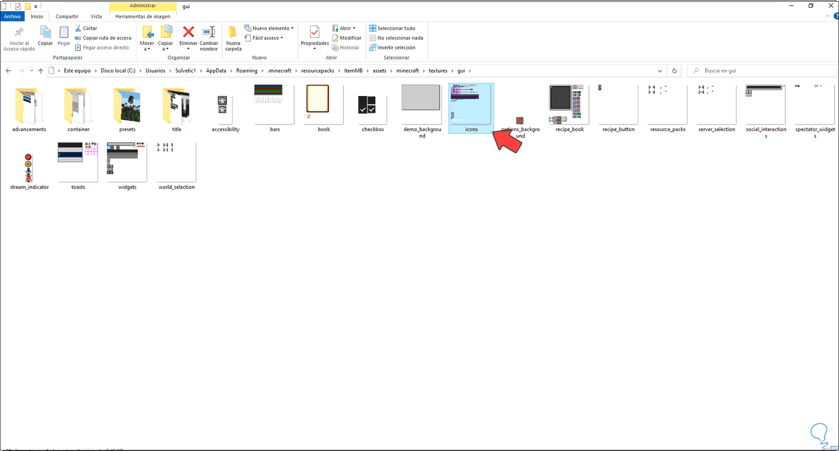The width and height of the screenshot is (839, 451).
Task: Select the recipe_button image file
Action: (619, 109)
